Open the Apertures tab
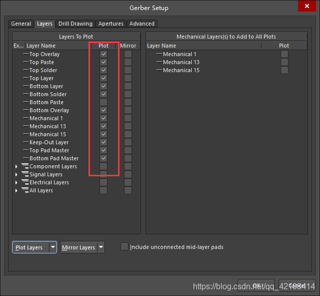 pos(111,24)
